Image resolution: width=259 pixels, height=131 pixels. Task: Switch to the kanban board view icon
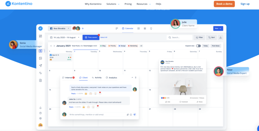117,29
